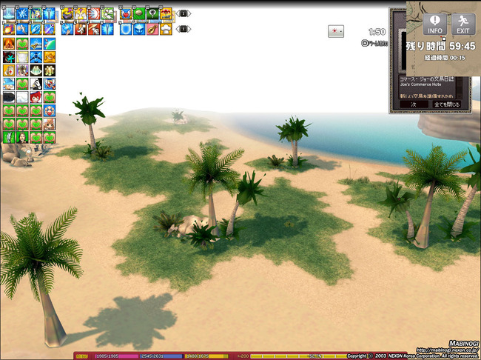481x360 pixels.
Task: Click the 残り時間 59:45 timer
Action: [x=441, y=47]
